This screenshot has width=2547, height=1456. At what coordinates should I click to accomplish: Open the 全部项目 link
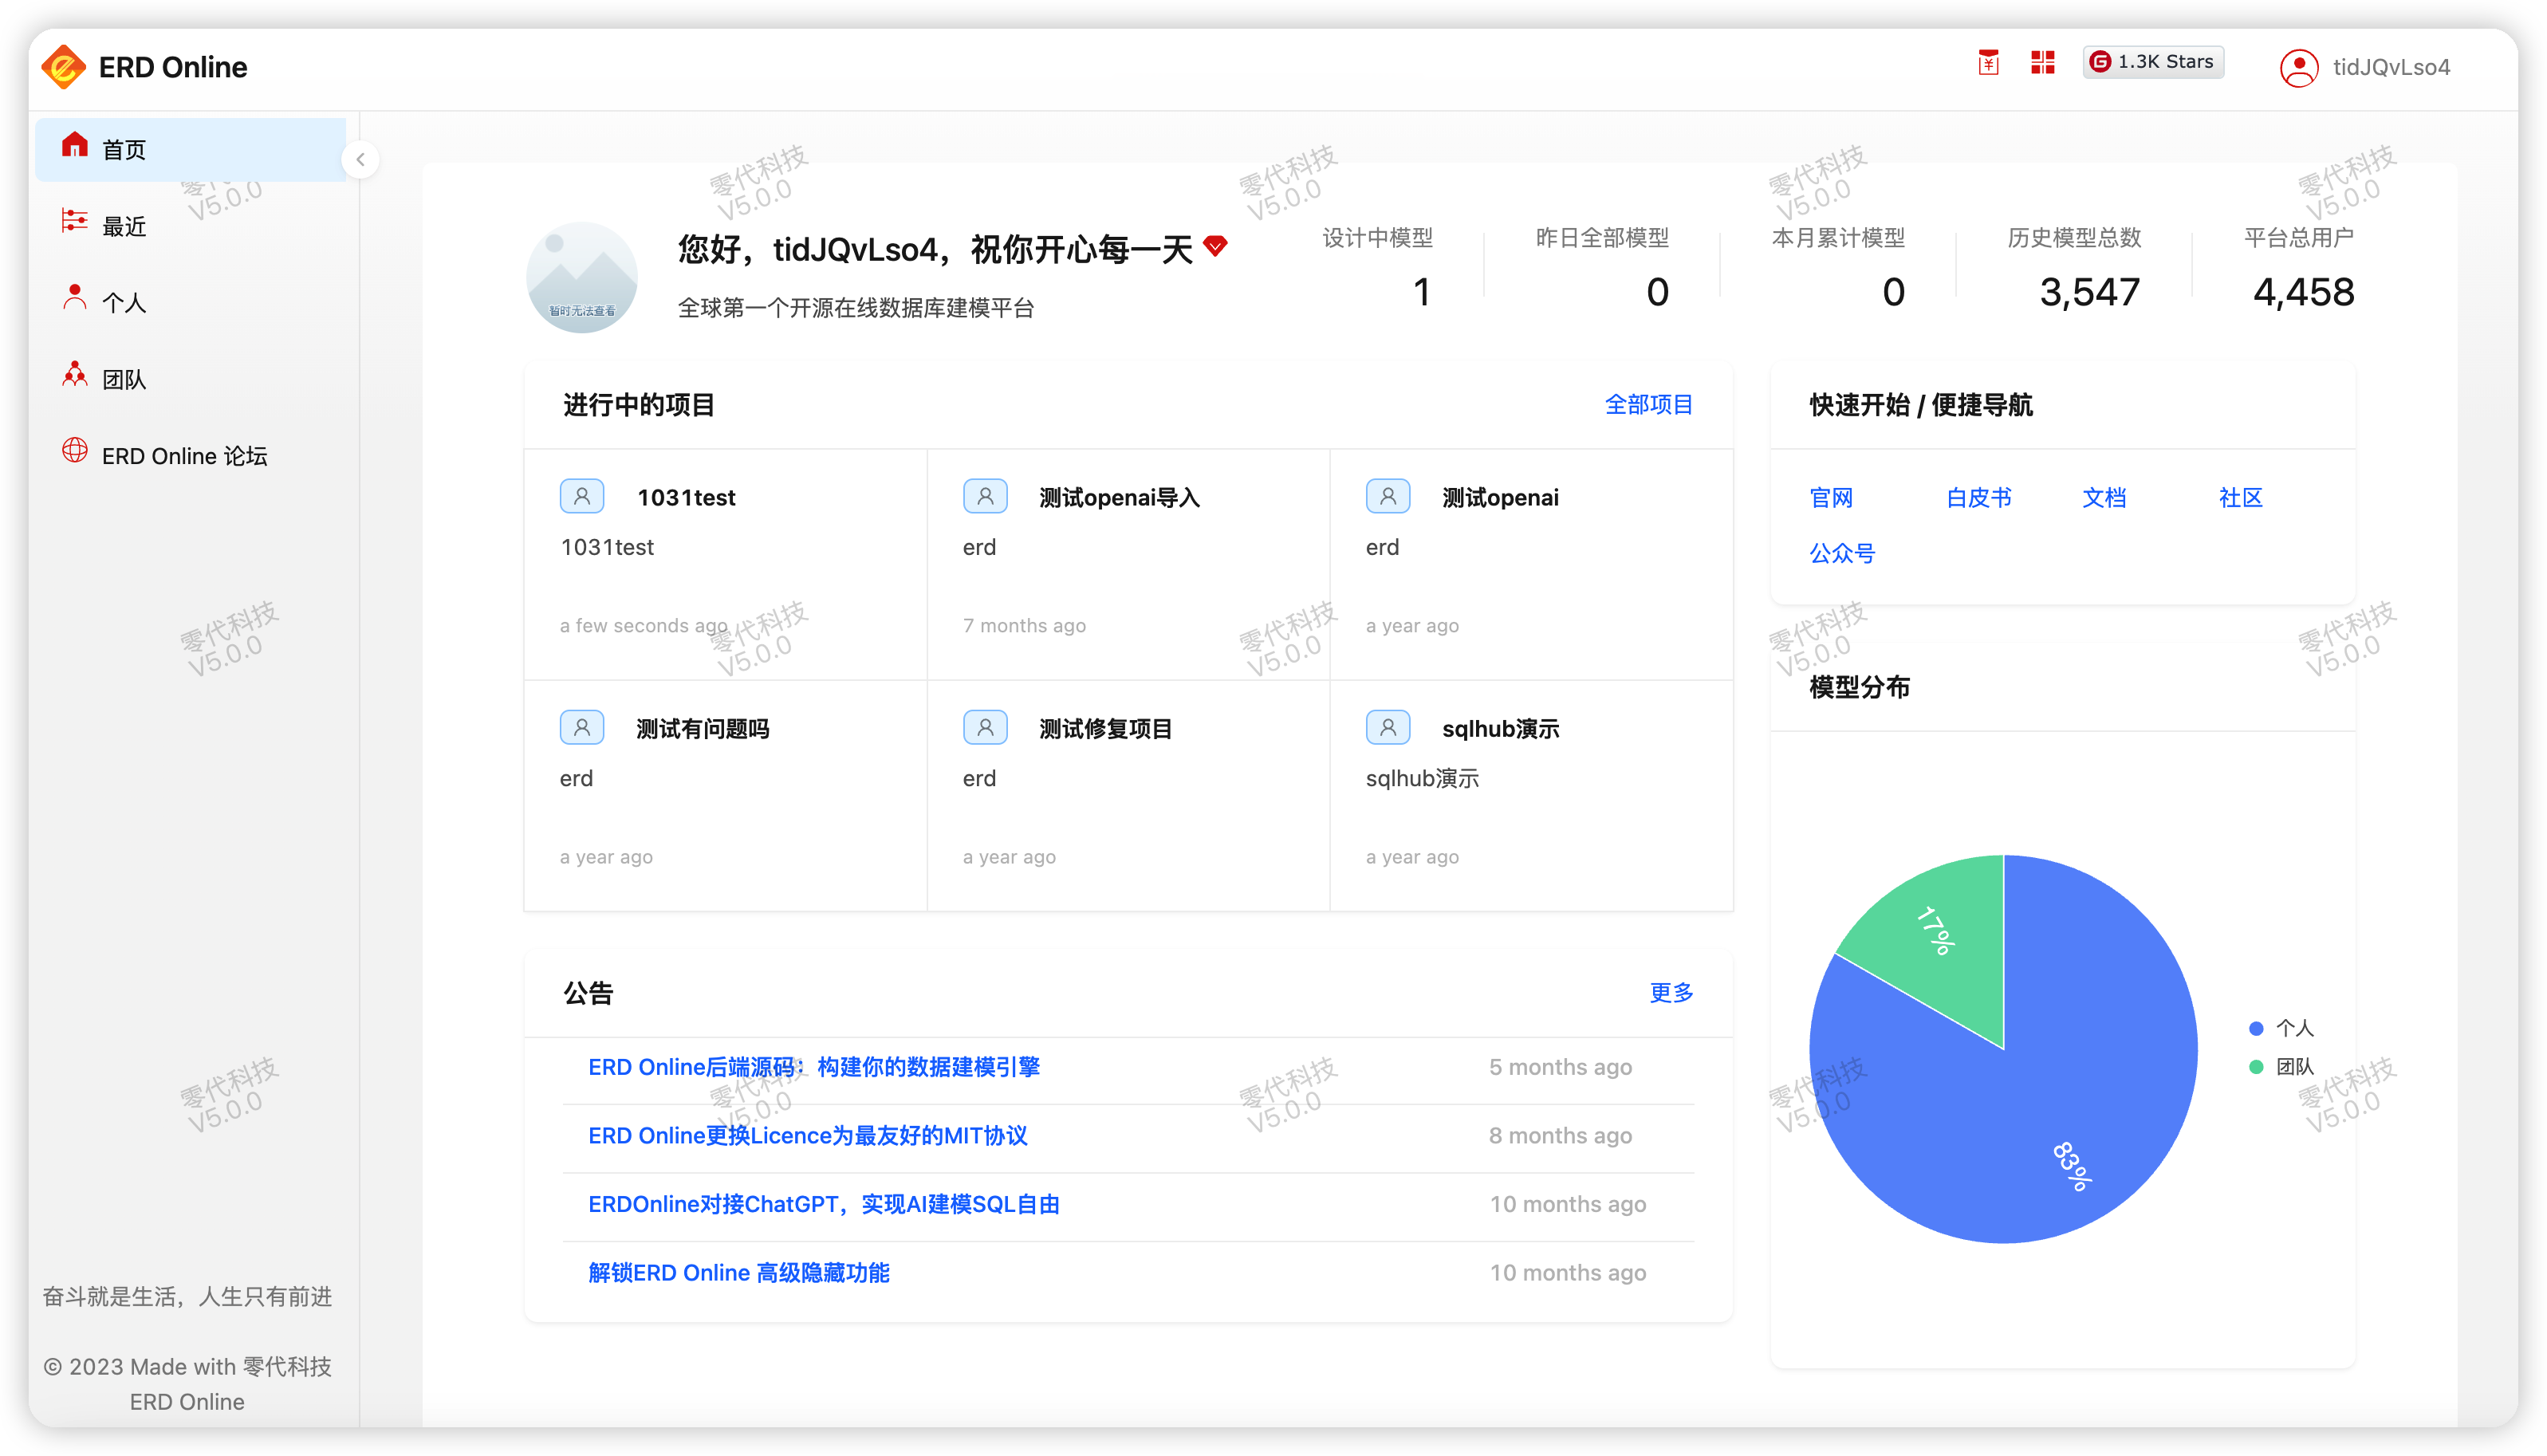pyautogui.click(x=1648, y=404)
